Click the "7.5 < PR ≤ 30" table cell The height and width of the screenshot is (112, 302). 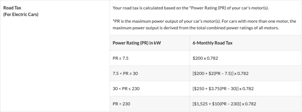[x=125, y=74]
